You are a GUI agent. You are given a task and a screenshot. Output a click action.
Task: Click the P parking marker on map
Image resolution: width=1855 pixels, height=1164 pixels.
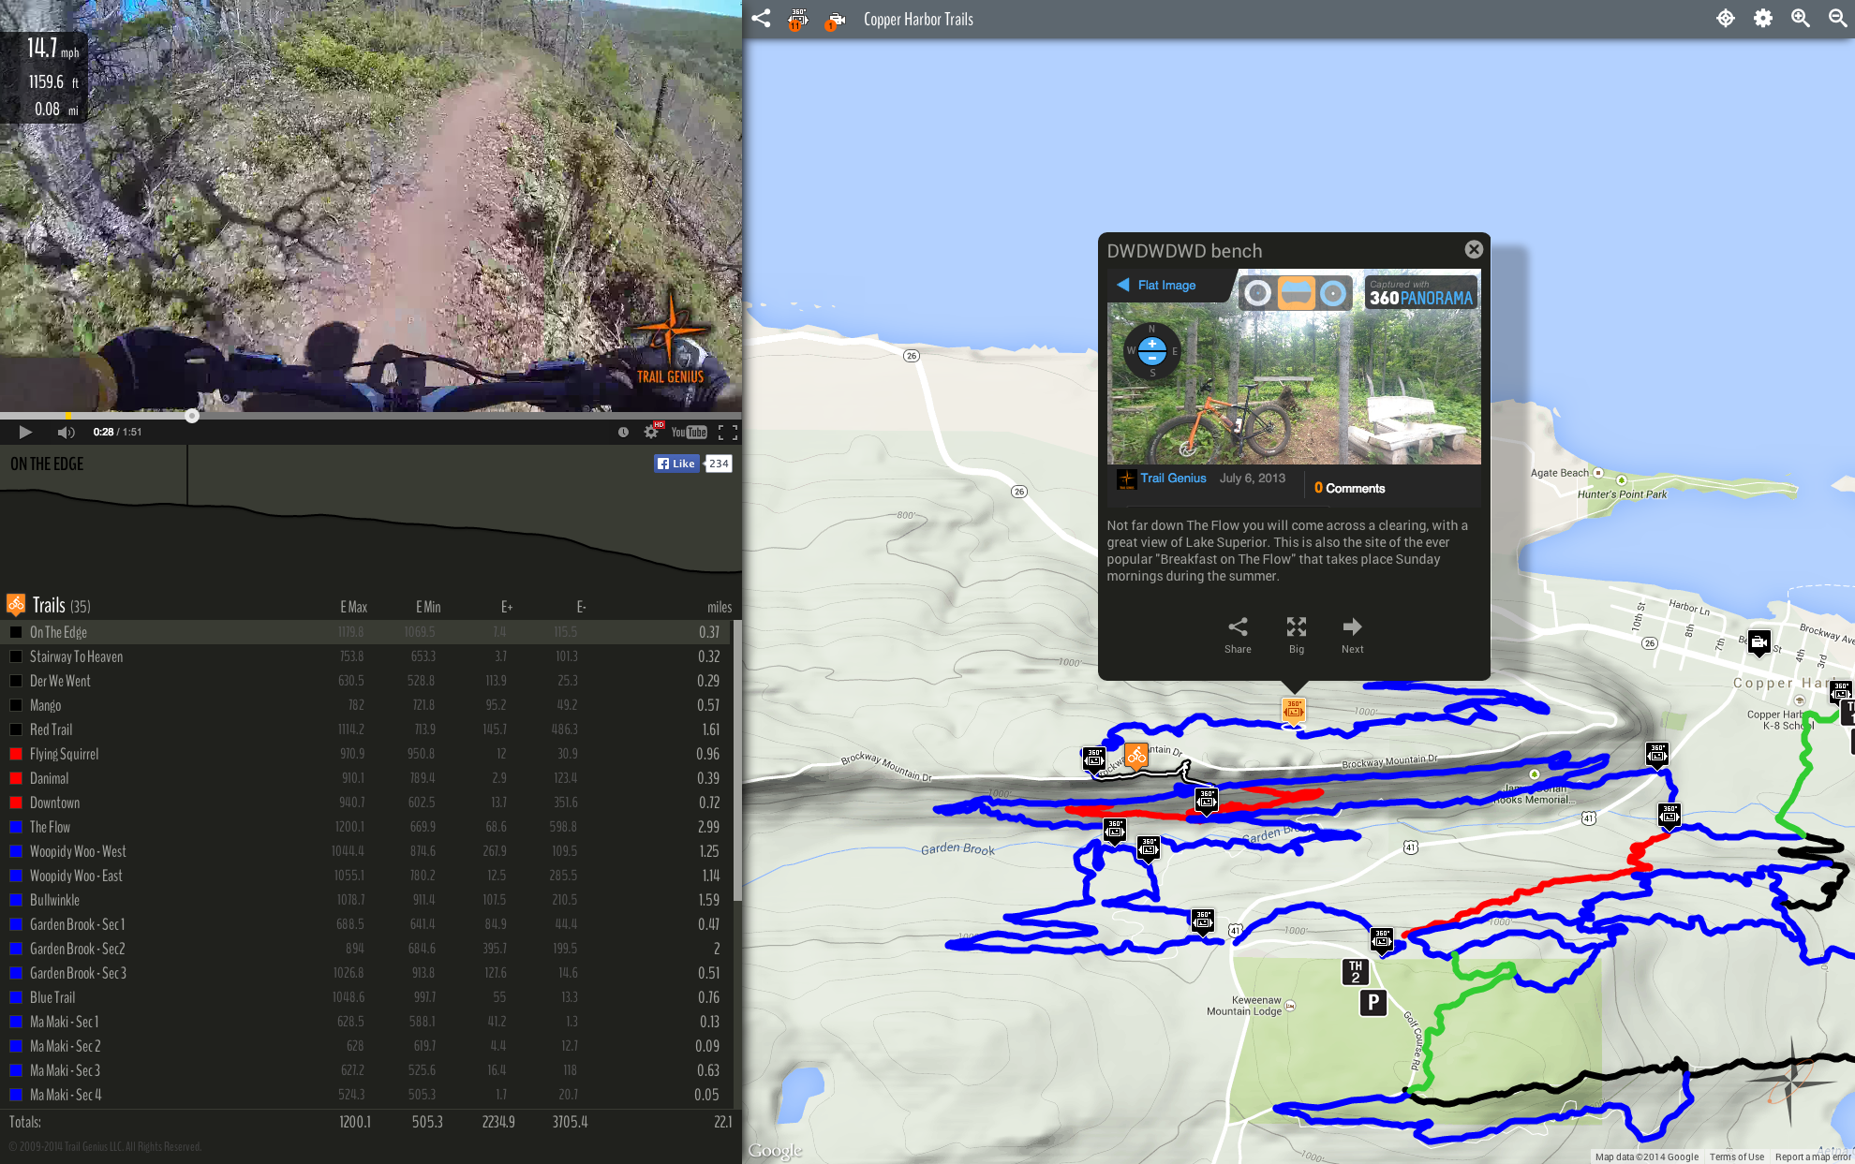[1373, 1003]
